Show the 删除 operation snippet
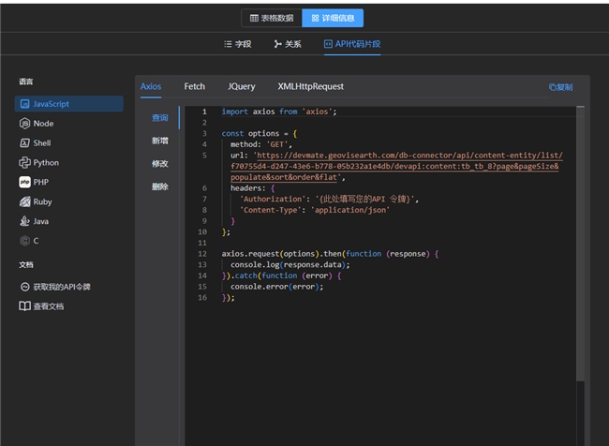 click(159, 186)
